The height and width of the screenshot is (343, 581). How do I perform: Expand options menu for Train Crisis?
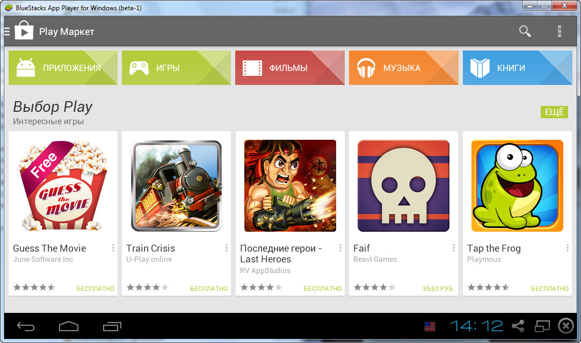[227, 248]
